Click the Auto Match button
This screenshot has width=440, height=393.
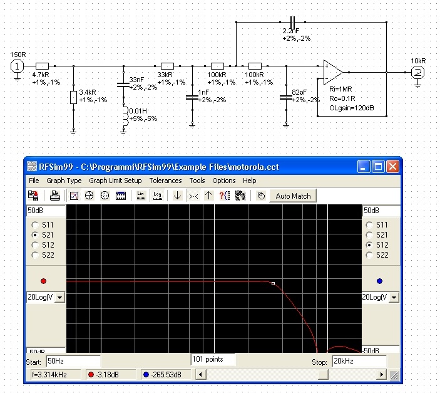click(x=293, y=196)
